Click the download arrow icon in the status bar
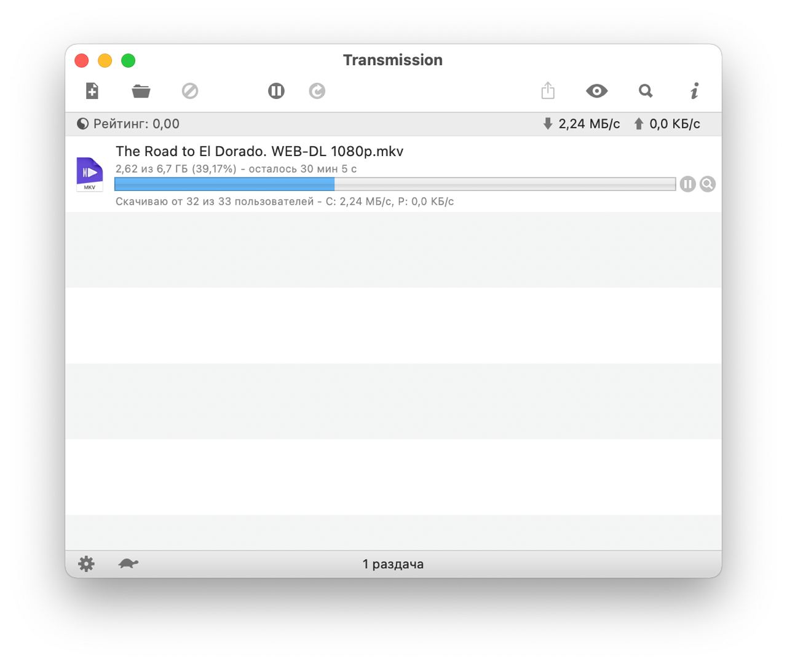Screen dimensions: 787x664 point(548,123)
